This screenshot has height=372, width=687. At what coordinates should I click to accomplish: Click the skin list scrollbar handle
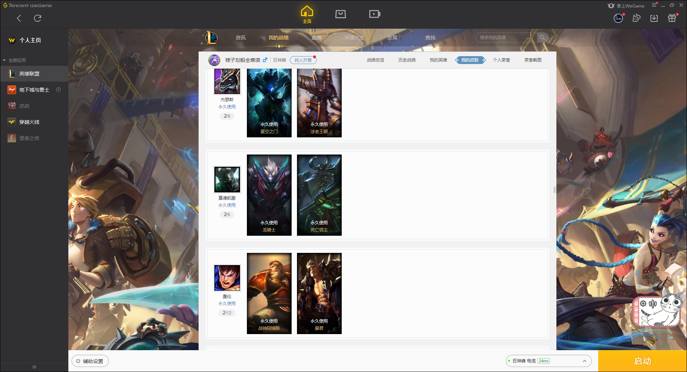pos(555,190)
